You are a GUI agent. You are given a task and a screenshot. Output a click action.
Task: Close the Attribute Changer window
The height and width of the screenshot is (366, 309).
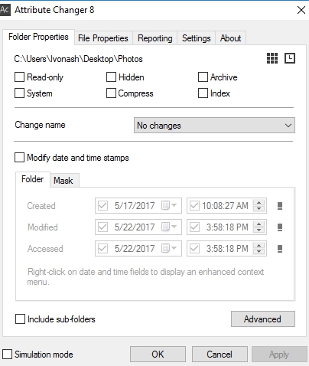point(301,10)
